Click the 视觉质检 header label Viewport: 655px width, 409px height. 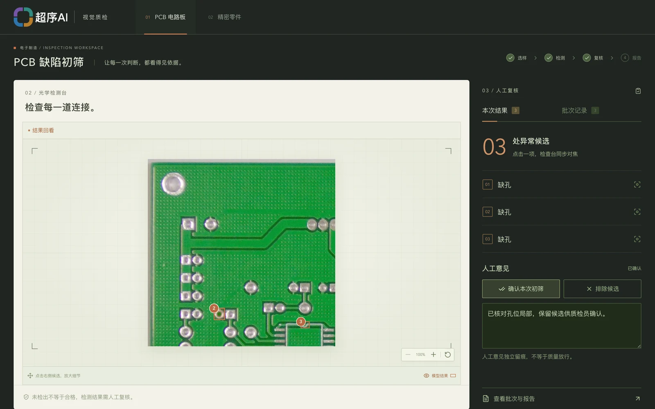tap(95, 17)
